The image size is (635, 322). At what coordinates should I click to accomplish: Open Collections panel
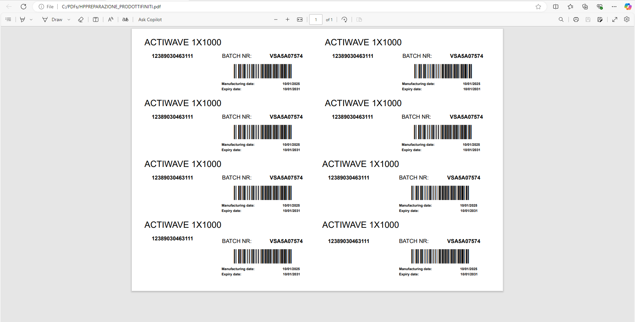pyautogui.click(x=585, y=7)
